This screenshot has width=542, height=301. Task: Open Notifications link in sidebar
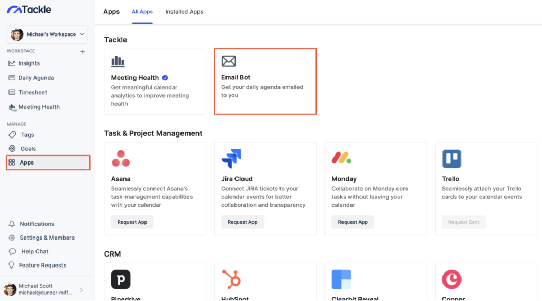37,224
